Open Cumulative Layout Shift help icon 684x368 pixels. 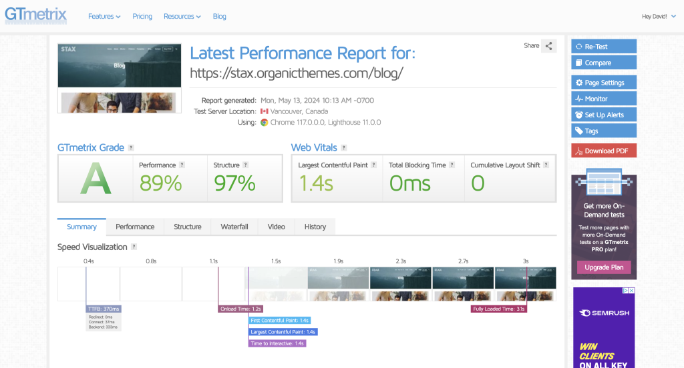click(546, 165)
